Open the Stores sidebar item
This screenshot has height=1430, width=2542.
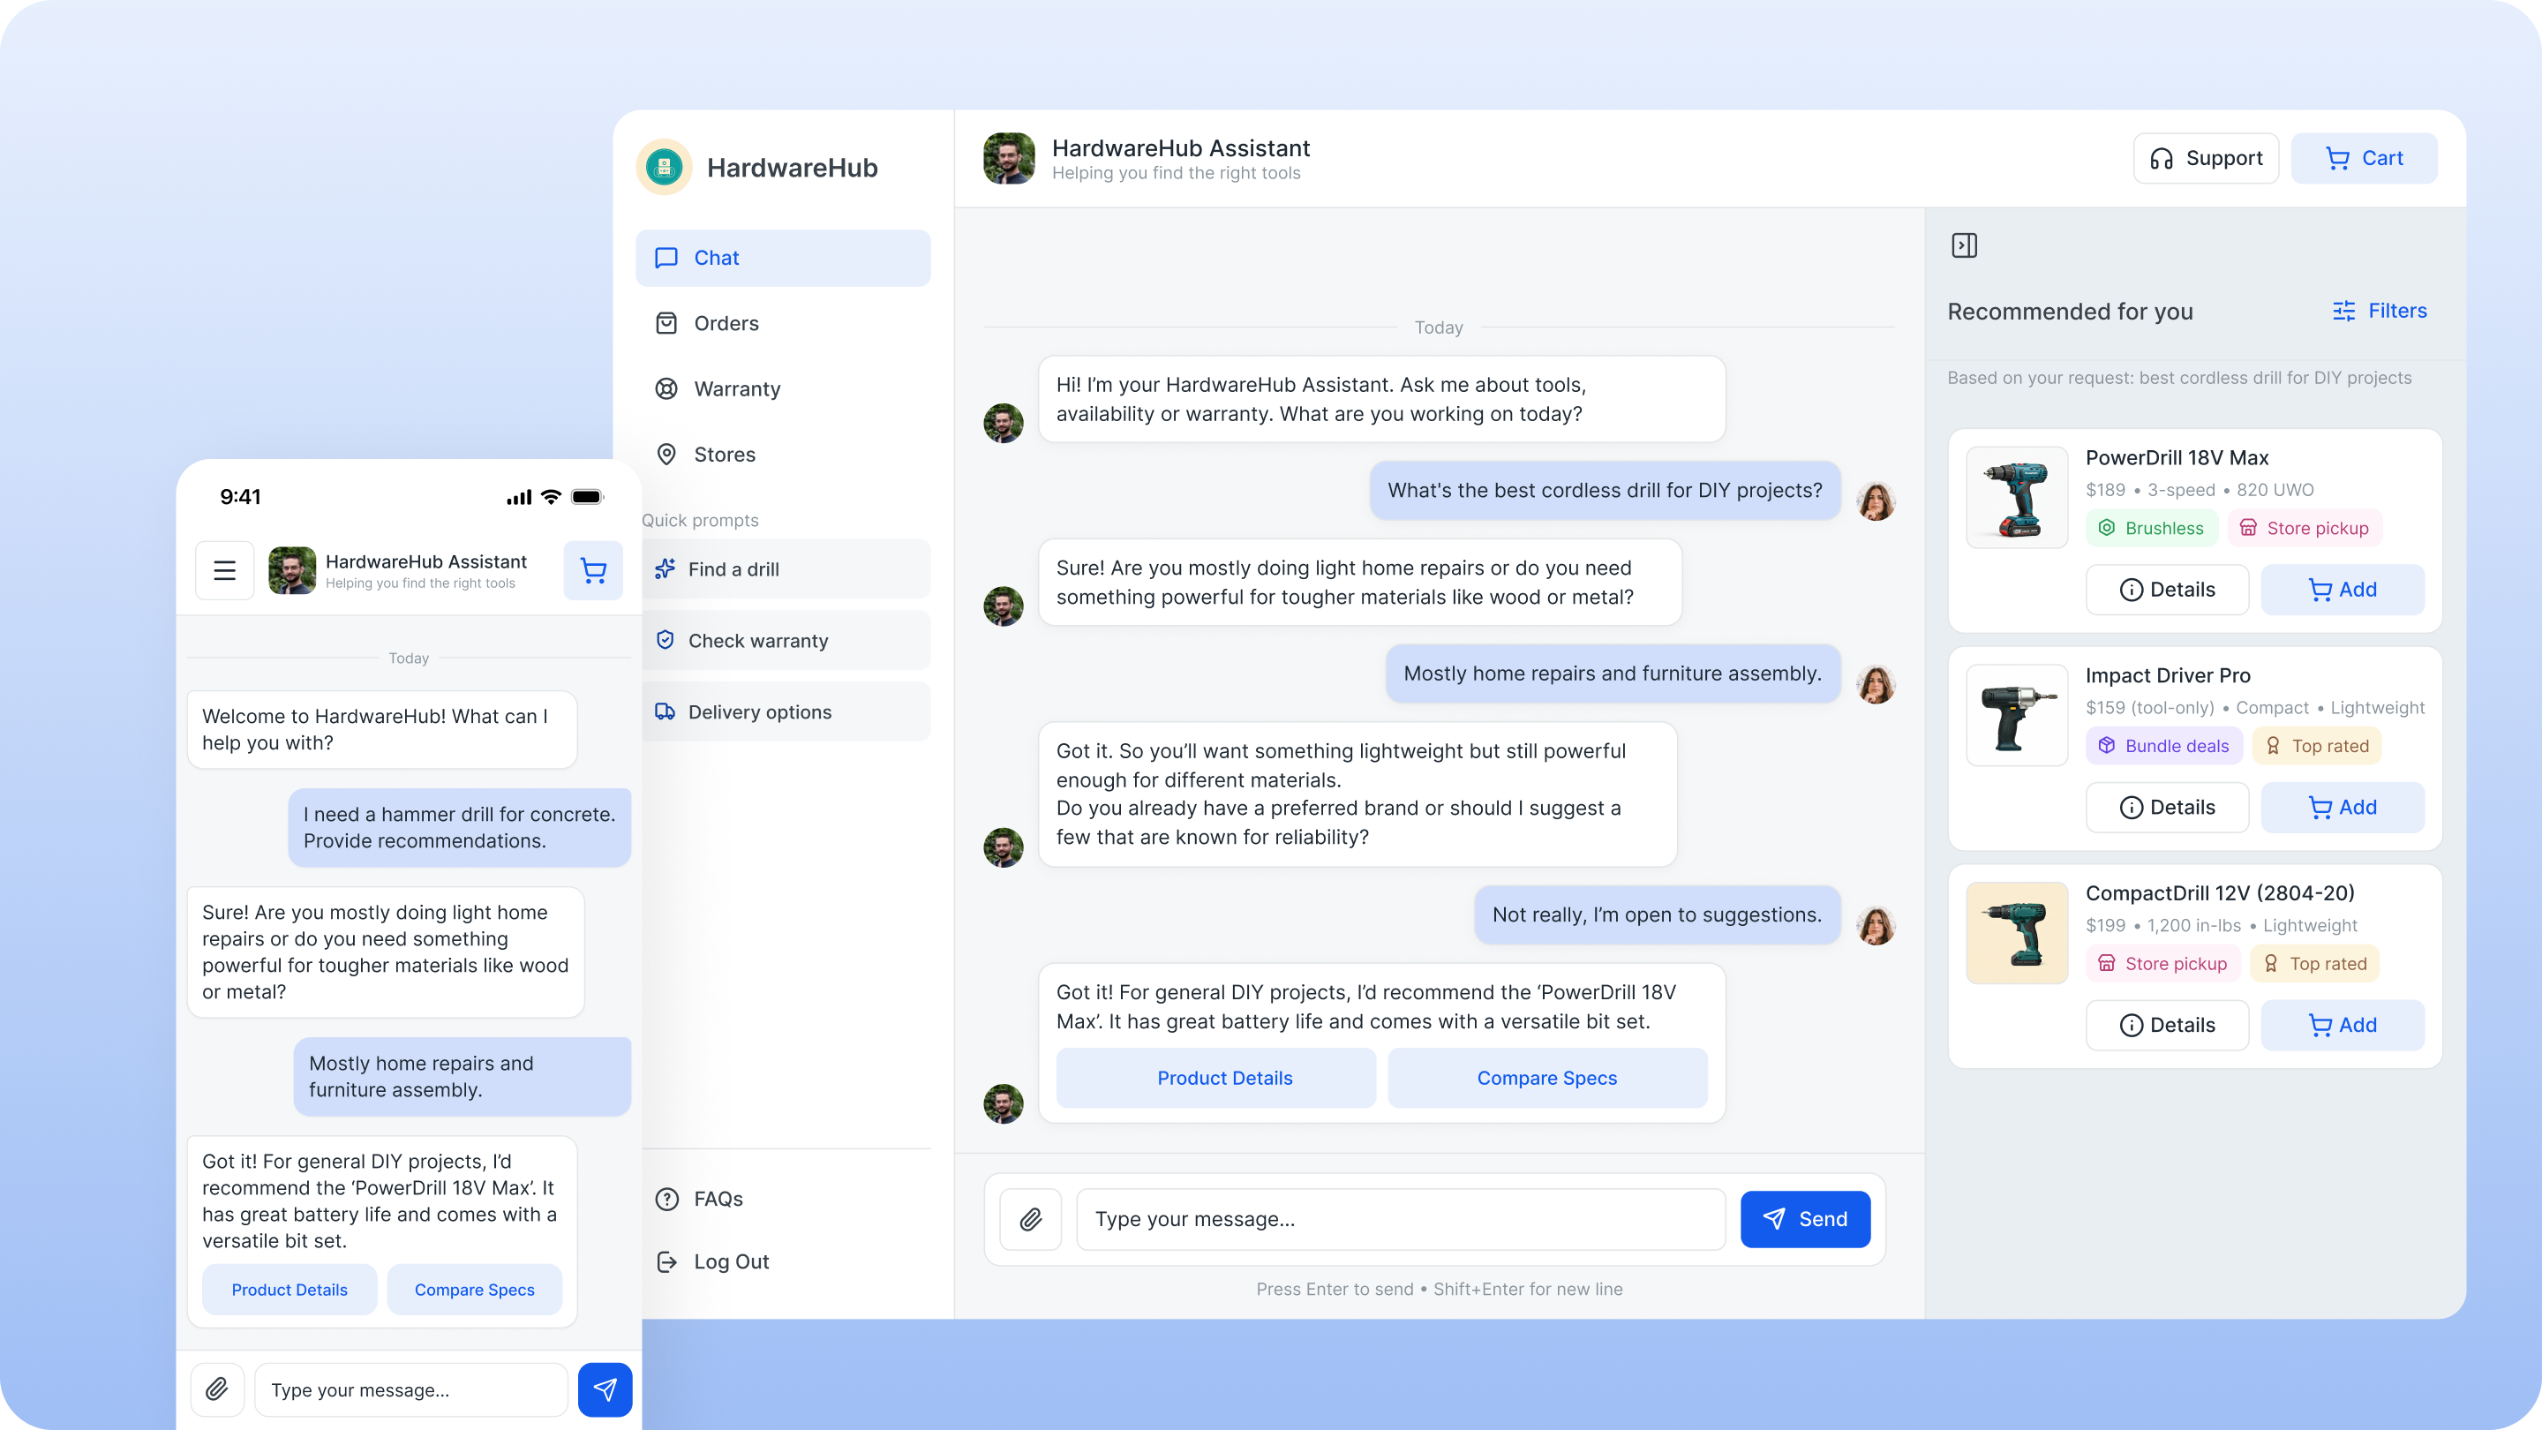(x=725, y=455)
